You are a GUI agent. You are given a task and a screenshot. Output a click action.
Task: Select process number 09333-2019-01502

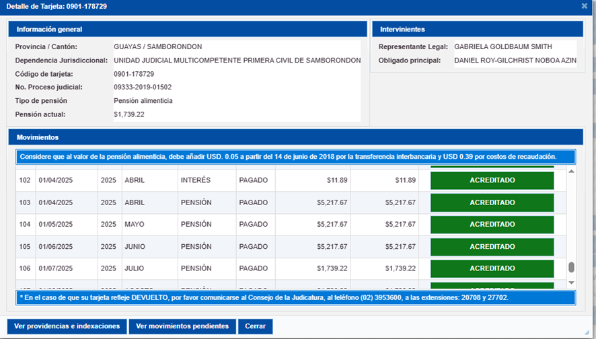click(143, 87)
